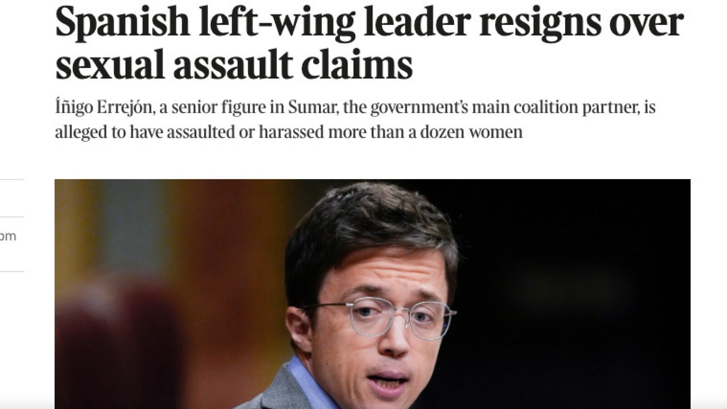Click 'sexual assault claims' in the headline
Image resolution: width=727 pixels, height=409 pixels.
(x=234, y=65)
